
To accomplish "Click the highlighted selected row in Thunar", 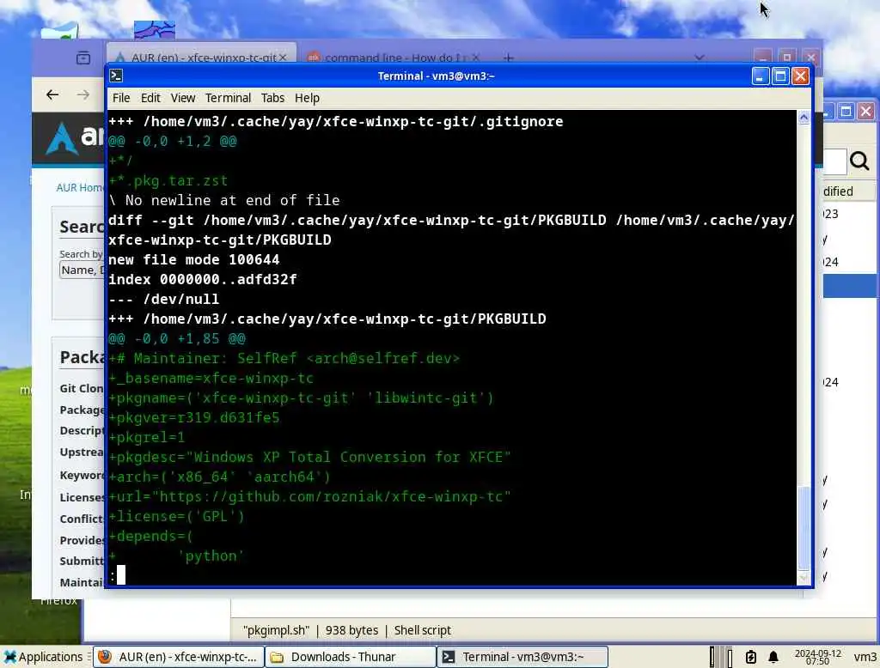I will click(x=850, y=285).
